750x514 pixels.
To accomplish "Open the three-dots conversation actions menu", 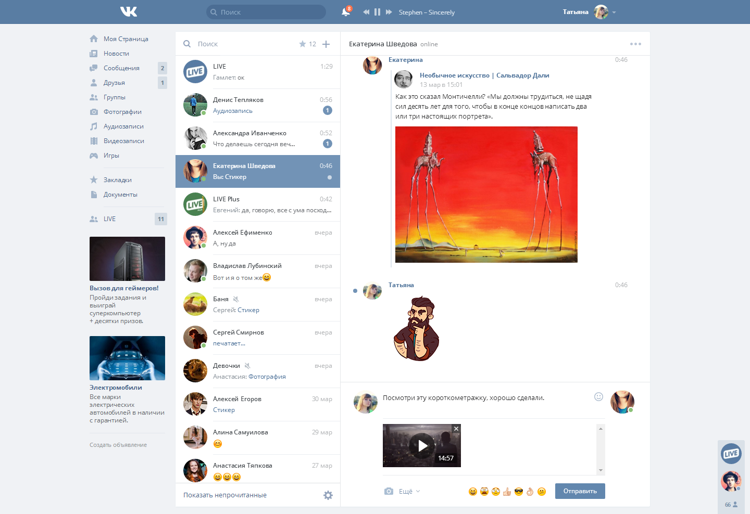I will (635, 44).
